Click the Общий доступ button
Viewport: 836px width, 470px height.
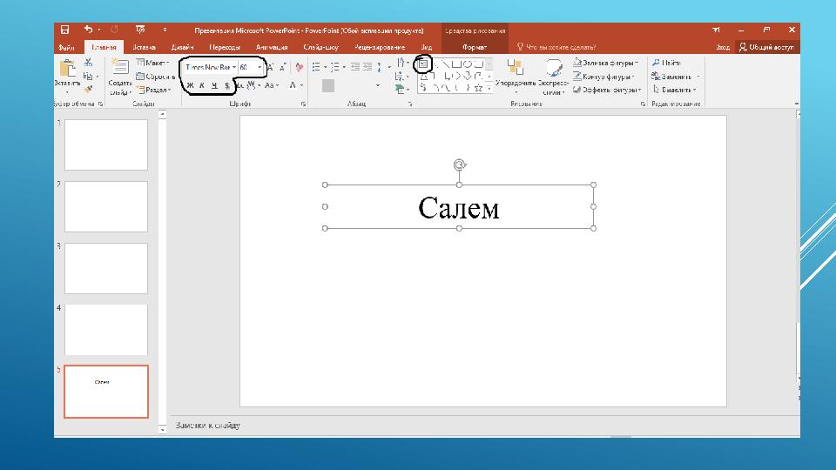[x=766, y=47]
